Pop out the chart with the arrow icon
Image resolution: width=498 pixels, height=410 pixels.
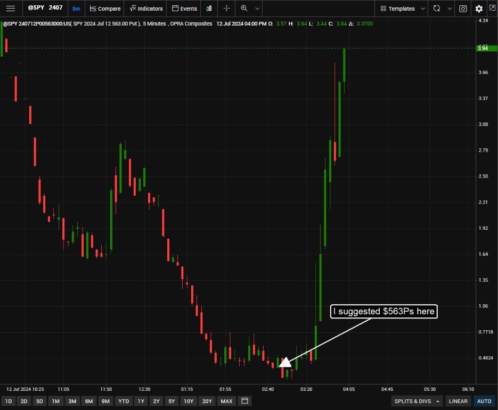point(492,8)
